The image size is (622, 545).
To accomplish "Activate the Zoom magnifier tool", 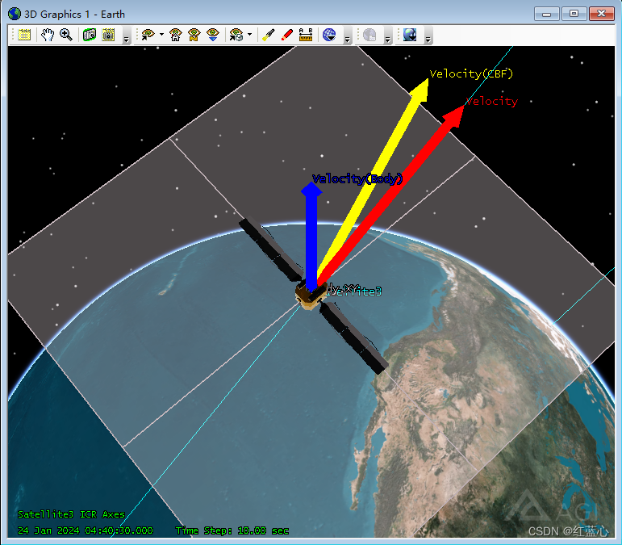I will click(x=66, y=35).
